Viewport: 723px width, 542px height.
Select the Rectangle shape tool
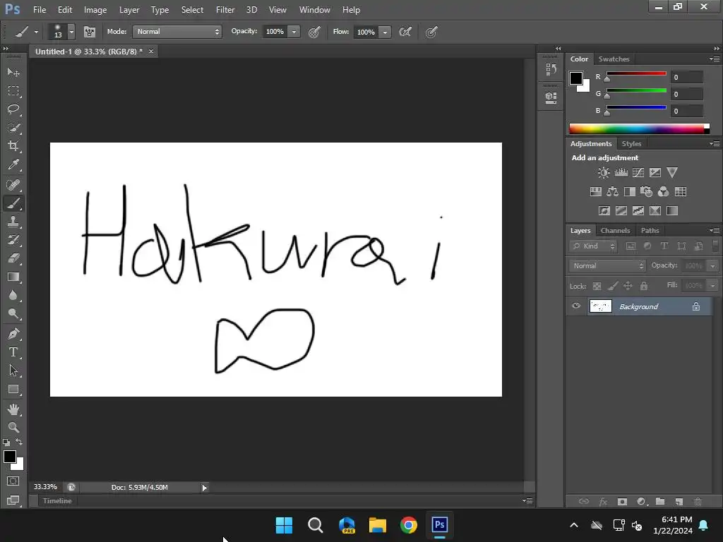[x=13, y=390]
